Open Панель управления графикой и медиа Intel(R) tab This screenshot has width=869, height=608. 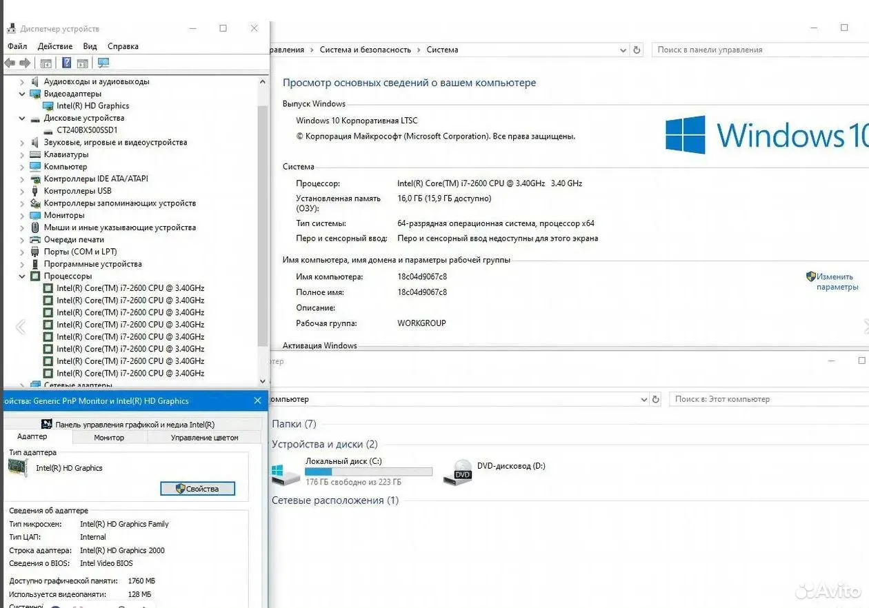[x=133, y=425]
